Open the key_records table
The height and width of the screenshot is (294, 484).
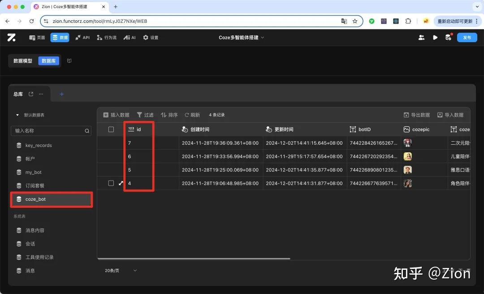pos(51,145)
